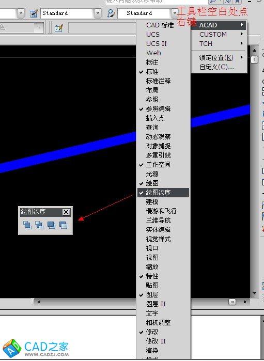Image resolution: width=264 pixels, height=361 pixels.
Task: Click the first icon in 绘图次序 toolbar
Action: click(x=27, y=225)
